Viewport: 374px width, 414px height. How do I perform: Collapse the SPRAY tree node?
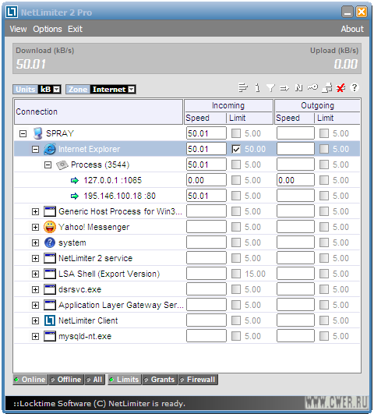click(23, 133)
